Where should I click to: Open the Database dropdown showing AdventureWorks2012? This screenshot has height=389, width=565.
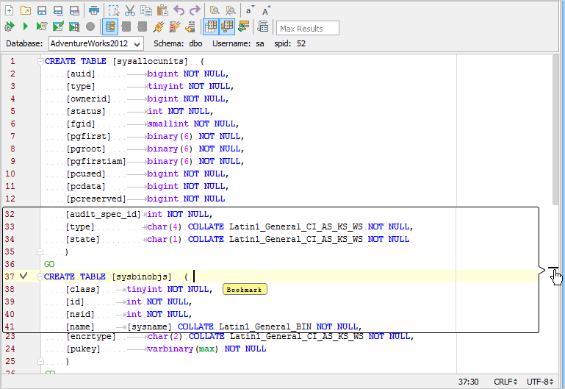click(96, 44)
